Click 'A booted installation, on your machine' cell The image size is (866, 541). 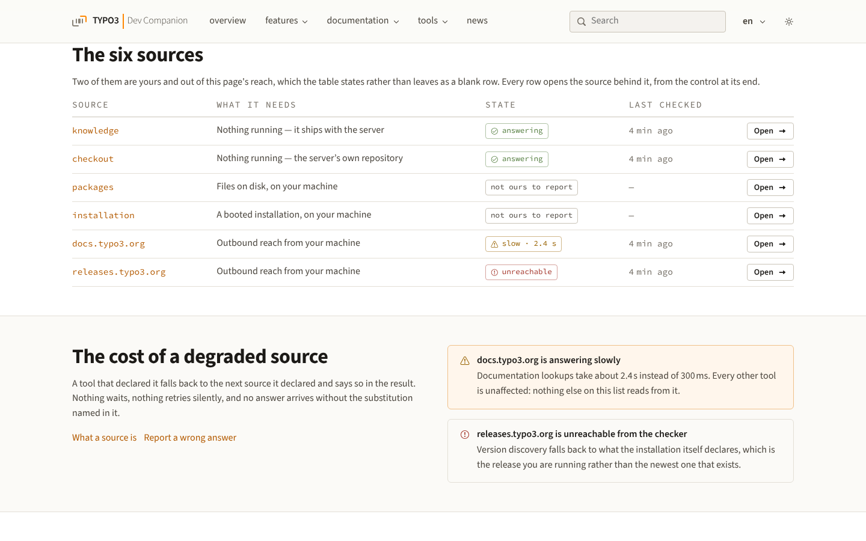[x=293, y=215]
